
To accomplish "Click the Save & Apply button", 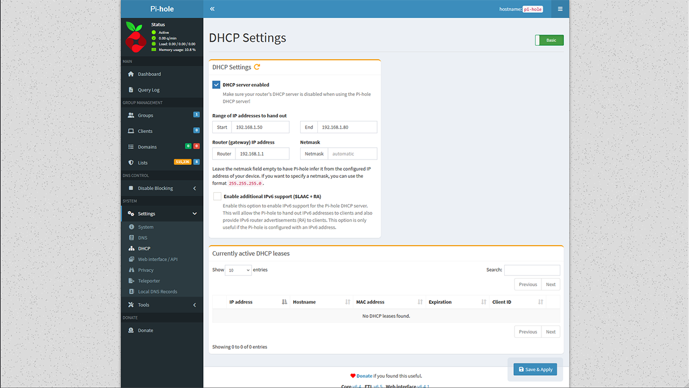I will point(535,370).
